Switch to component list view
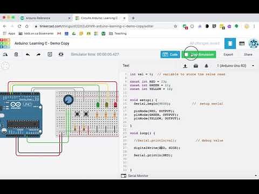 (242, 44)
